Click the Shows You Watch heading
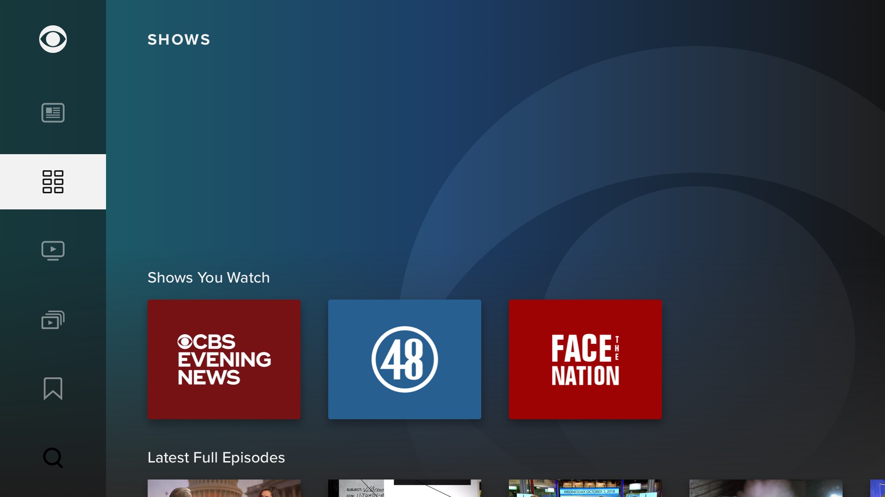The image size is (885, 497). click(x=208, y=277)
